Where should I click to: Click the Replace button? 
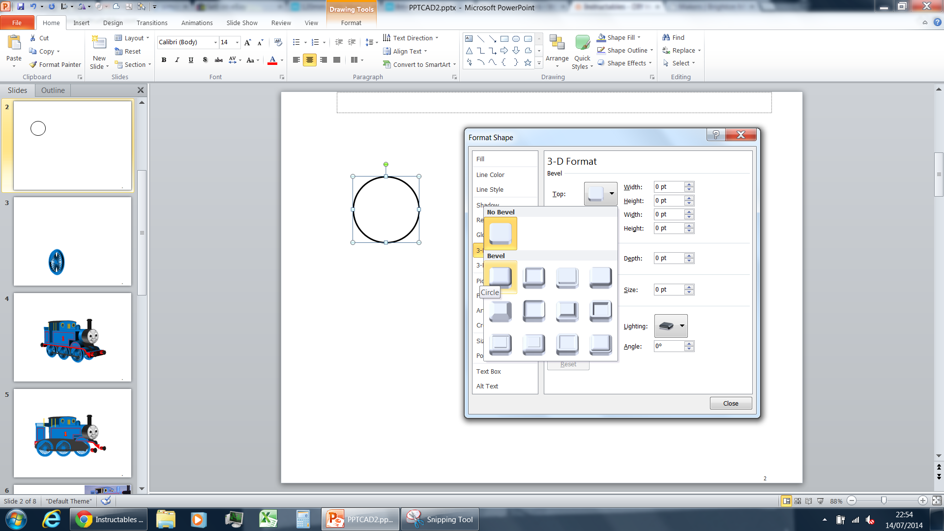pos(681,50)
